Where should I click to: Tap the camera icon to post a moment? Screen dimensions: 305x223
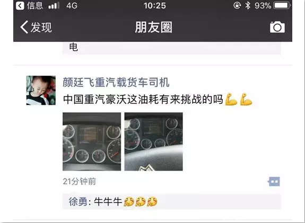click(x=277, y=27)
